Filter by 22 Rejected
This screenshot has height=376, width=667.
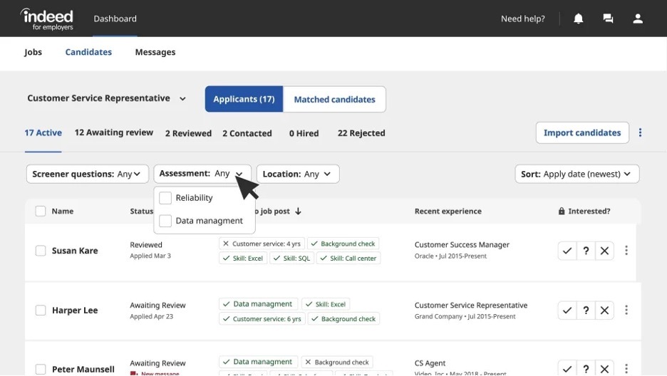click(x=361, y=133)
